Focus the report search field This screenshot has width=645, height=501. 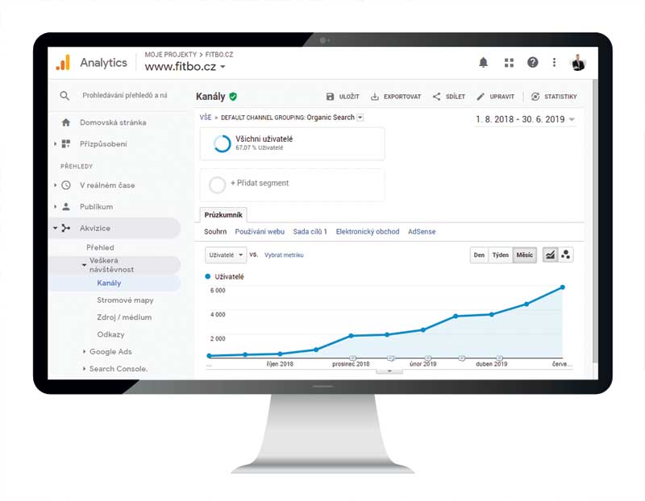(125, 95)
